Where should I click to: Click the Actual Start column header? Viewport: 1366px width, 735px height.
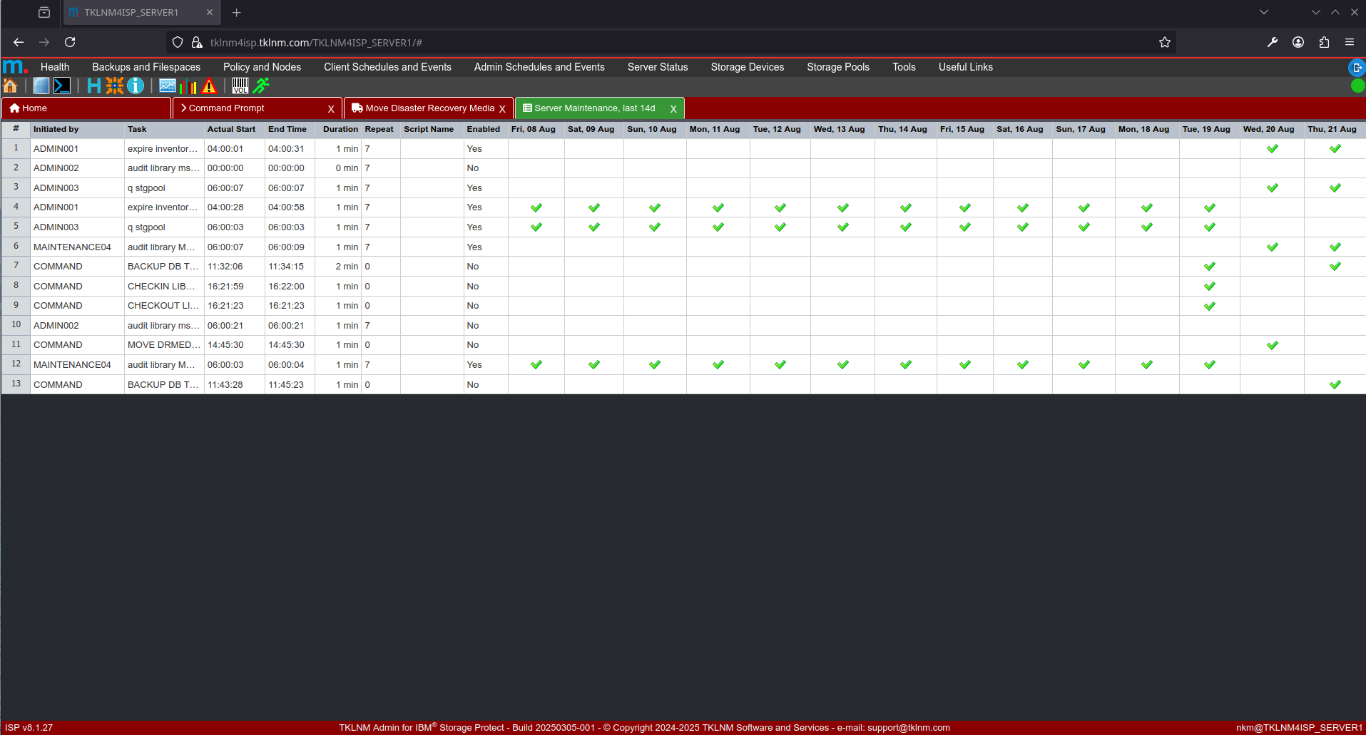(x=231, y=130)
